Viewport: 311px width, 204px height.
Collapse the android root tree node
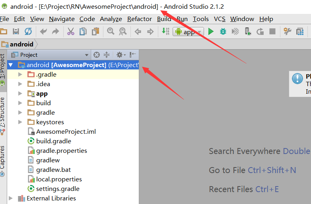pyautogui.click(x=11, y=65)
